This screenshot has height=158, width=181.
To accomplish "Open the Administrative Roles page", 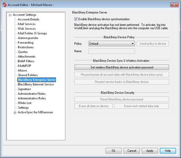I will click(32, 98).
